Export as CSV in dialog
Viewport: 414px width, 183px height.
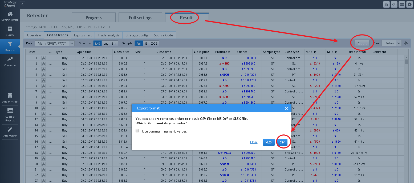click(282, 142)
